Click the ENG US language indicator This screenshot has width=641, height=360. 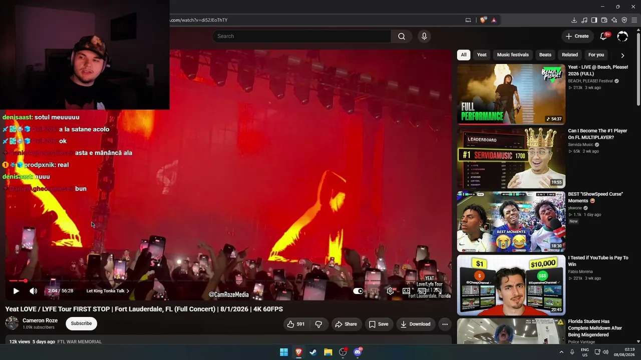(584, 352)
